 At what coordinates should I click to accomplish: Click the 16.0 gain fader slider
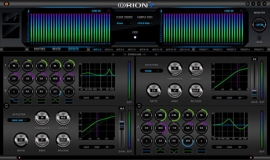(122, 125)
